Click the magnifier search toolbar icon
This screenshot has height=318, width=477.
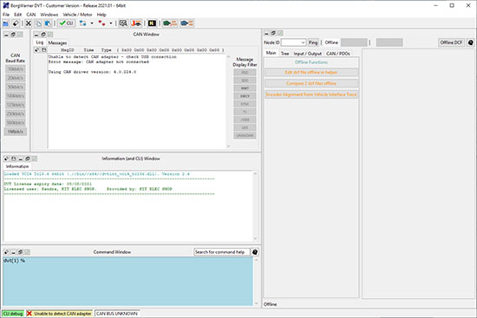123,23
